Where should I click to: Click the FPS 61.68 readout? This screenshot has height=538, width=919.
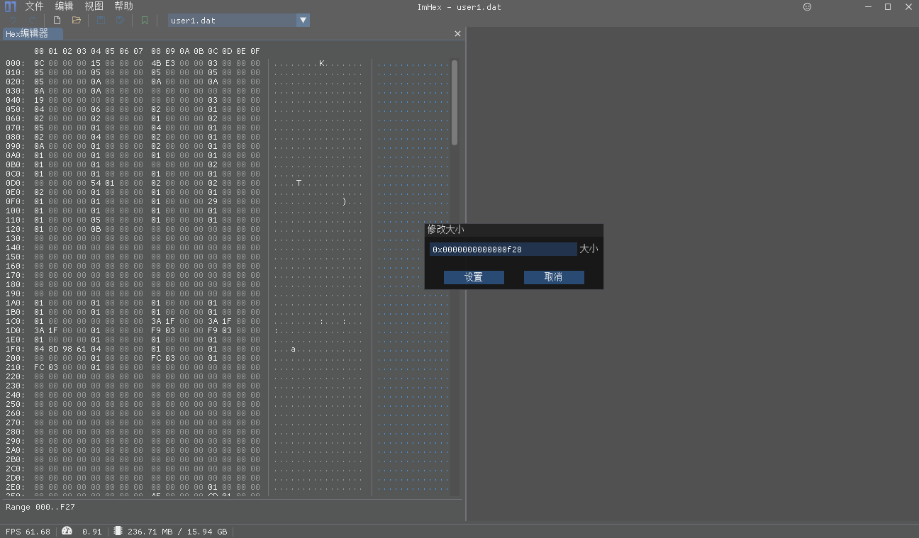tap(28, 532)
